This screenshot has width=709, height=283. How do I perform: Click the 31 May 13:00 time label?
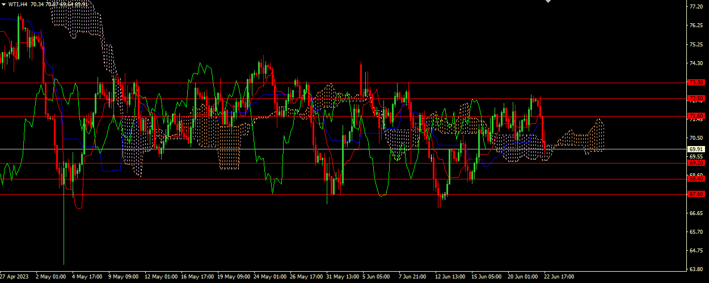click(x=343, y=277)
